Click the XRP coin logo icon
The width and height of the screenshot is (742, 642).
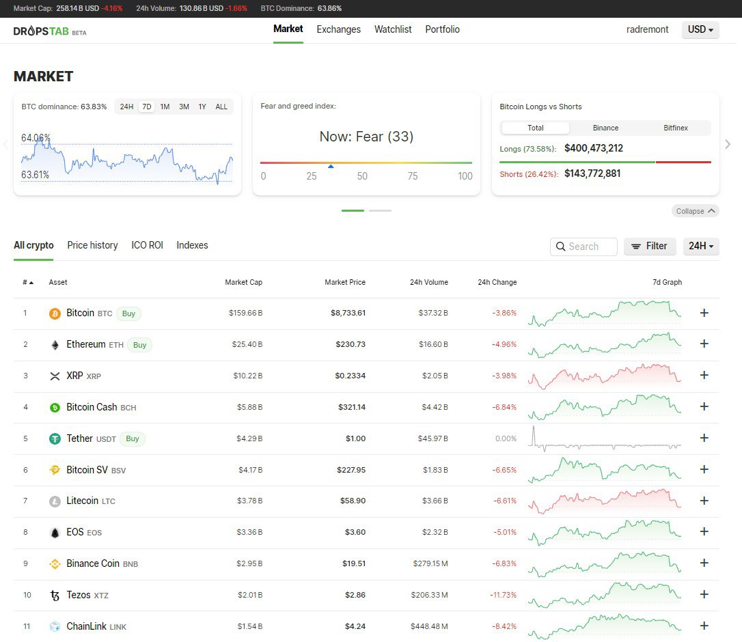coord(55,376)
